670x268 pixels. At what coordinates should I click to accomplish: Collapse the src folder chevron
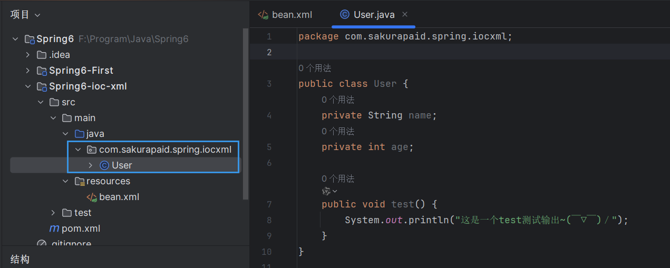(x=41, y=102)
